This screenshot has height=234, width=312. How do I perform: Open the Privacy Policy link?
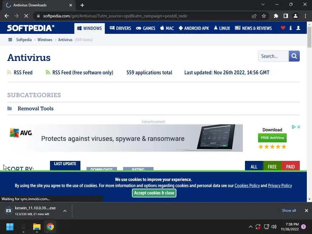point(280,186)
